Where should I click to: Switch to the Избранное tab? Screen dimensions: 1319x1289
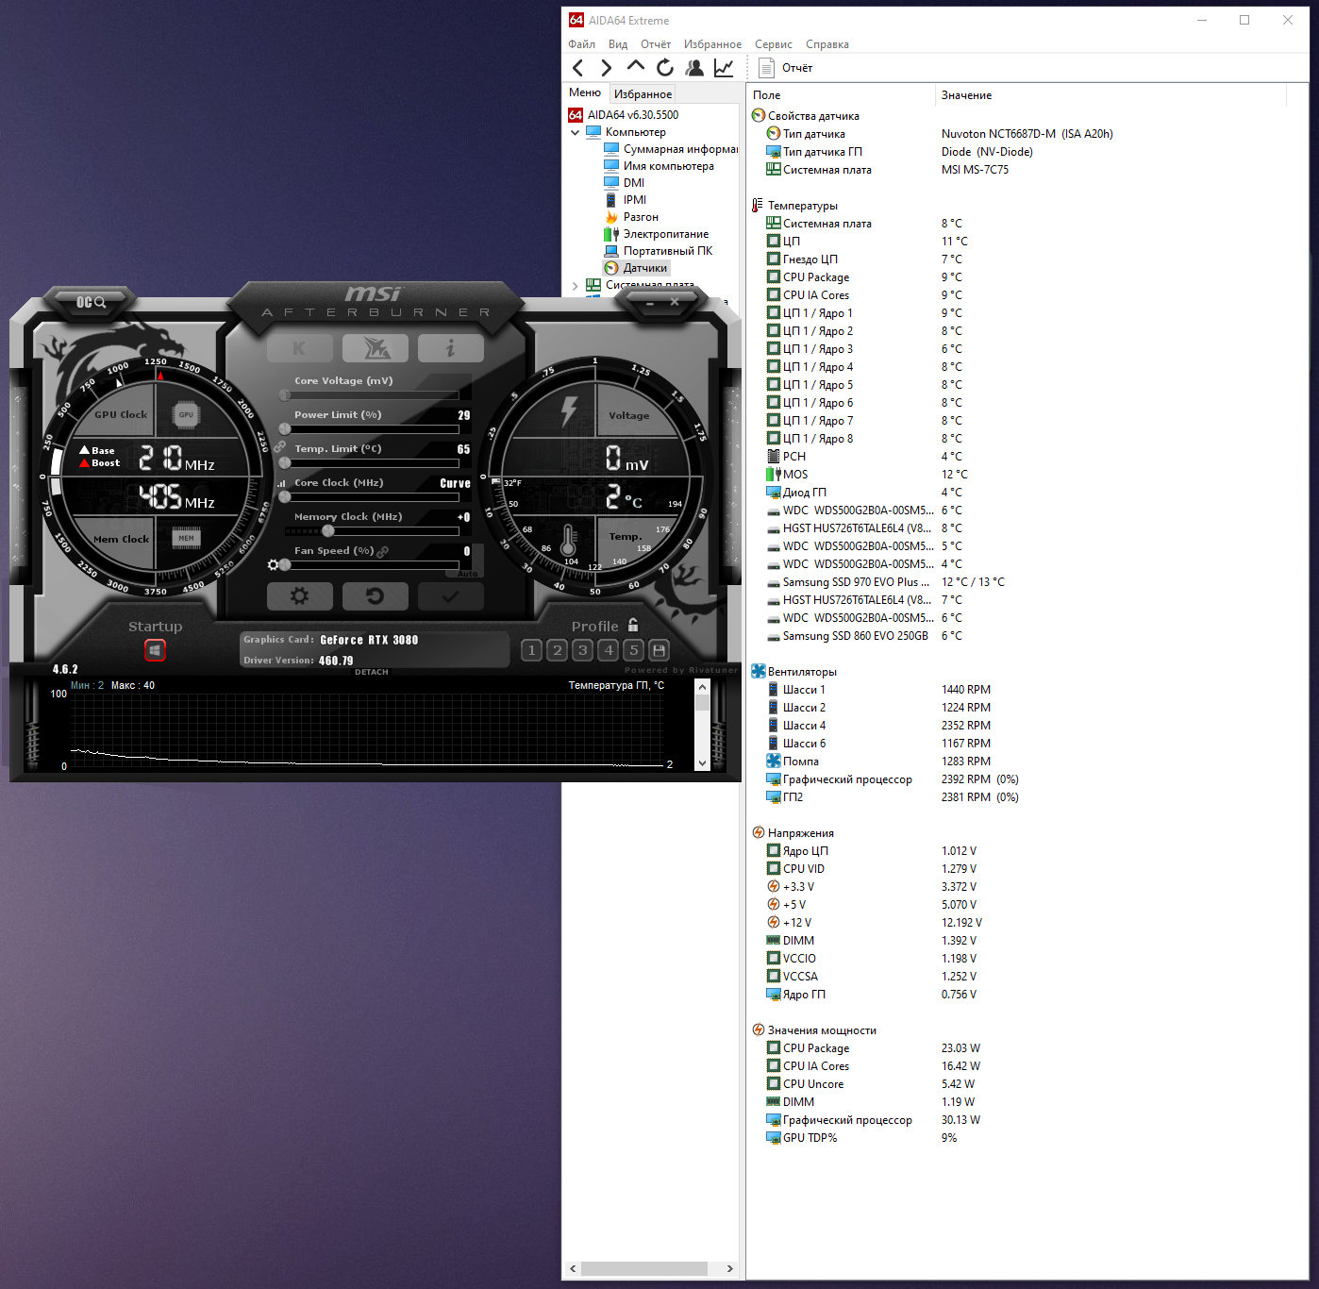click(643, 94)
